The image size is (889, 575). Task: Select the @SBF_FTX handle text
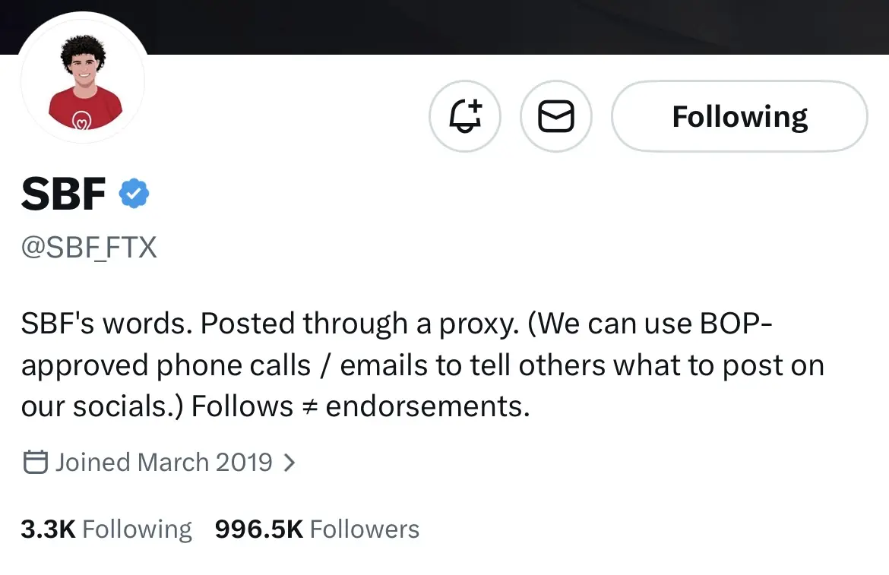(89, 248)
